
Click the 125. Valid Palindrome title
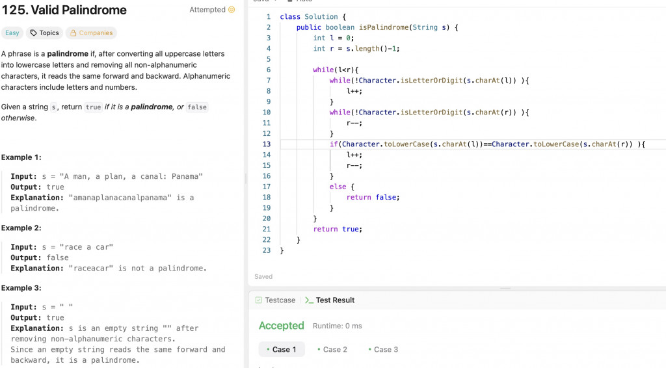point(64,10)
